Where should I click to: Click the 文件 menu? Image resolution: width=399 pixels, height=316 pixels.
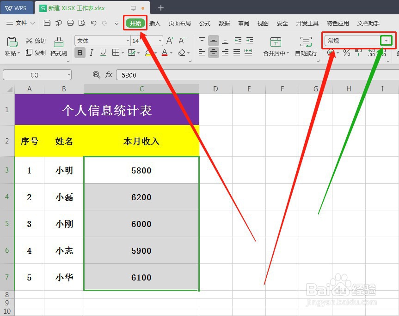pos(21,23)
